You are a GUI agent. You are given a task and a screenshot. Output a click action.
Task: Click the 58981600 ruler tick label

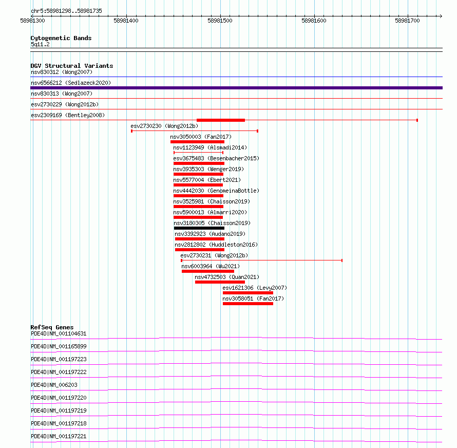(314, 21)
